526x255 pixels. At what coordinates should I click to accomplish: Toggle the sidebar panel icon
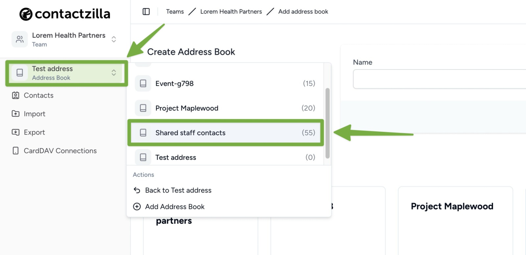click(x=146, y=11)
